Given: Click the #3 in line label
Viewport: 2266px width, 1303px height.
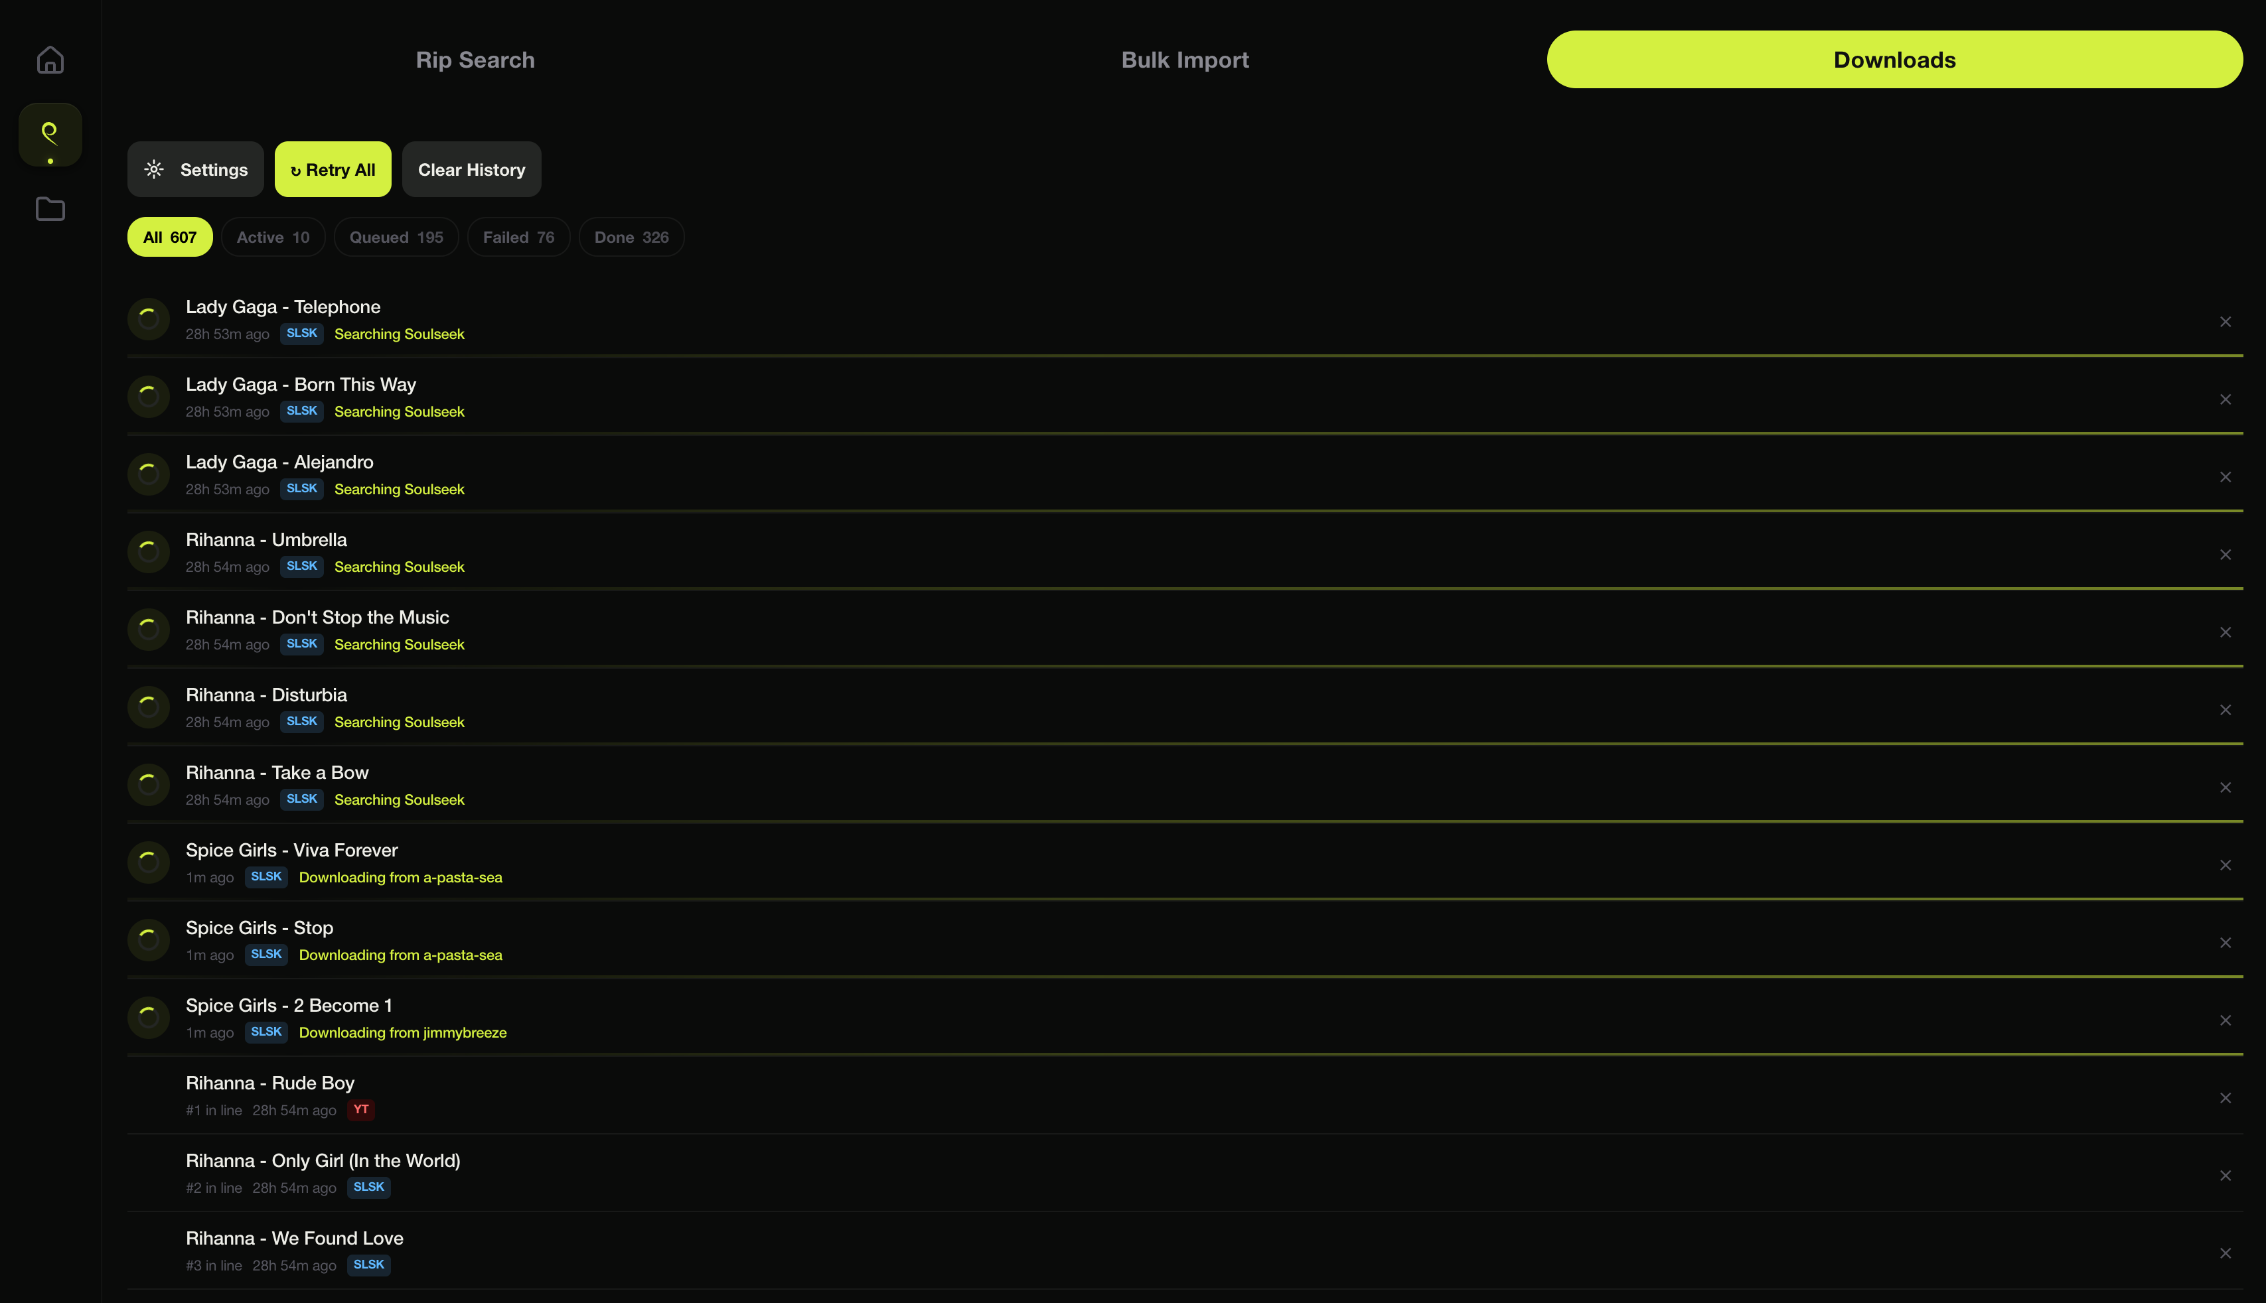Looking at the screenshot, I should pyautogui.click(x=214, y=1265).
